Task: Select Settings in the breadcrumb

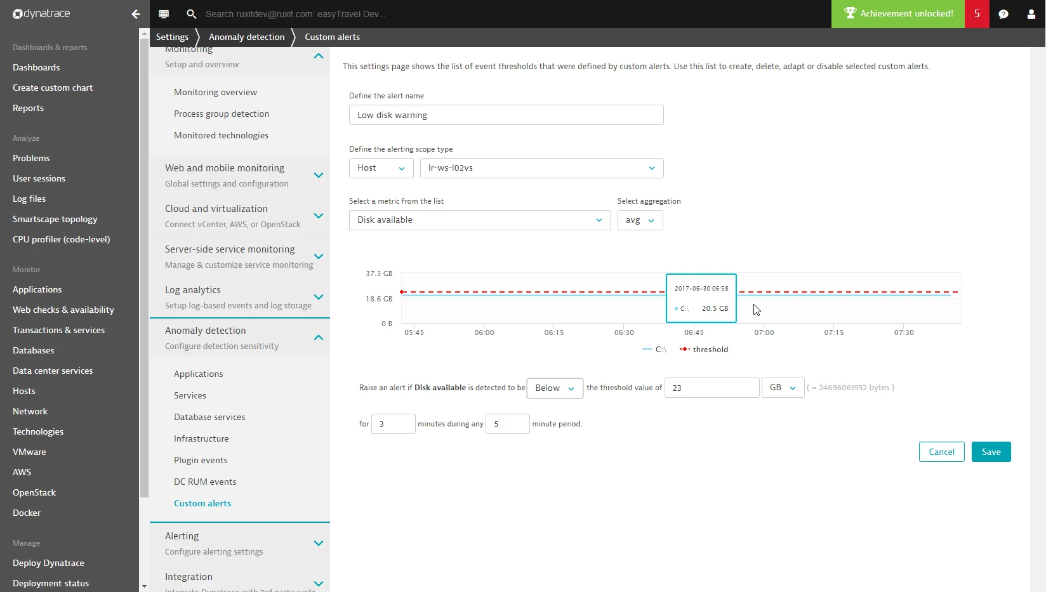Action: [172, 36]
